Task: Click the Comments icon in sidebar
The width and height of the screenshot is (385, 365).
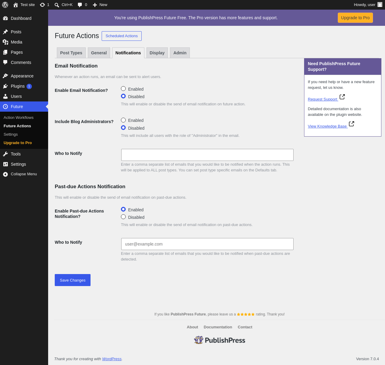Action: pyautogui.click(x=5, y=62)
